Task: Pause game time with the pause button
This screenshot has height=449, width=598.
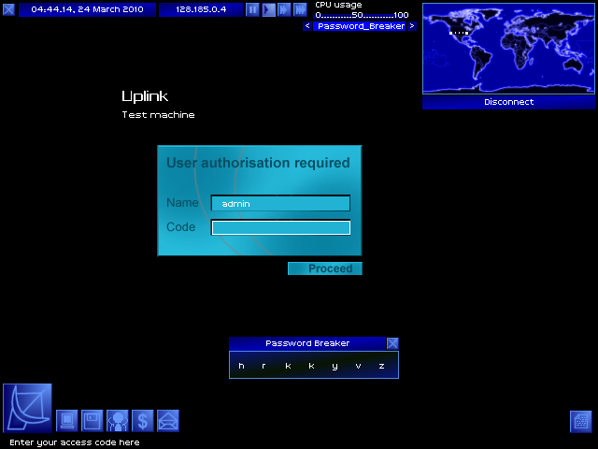Action: pos(252,9)
